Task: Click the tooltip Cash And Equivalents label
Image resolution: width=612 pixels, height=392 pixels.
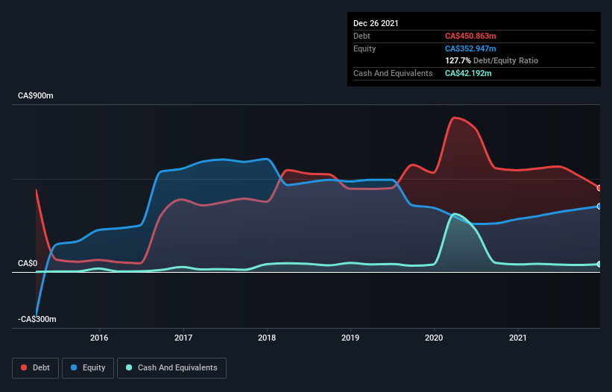Action: tap(393, 73)
